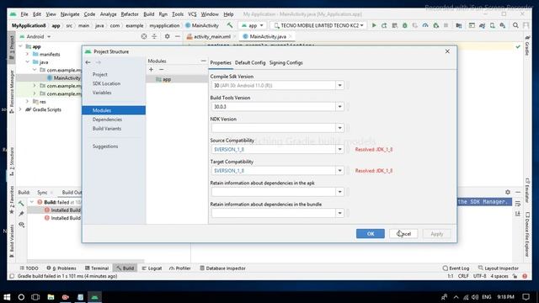Select SDK Location in dialog sidebar
The width and height of the screenshot is (539, 303).
(x=106, y=83)
